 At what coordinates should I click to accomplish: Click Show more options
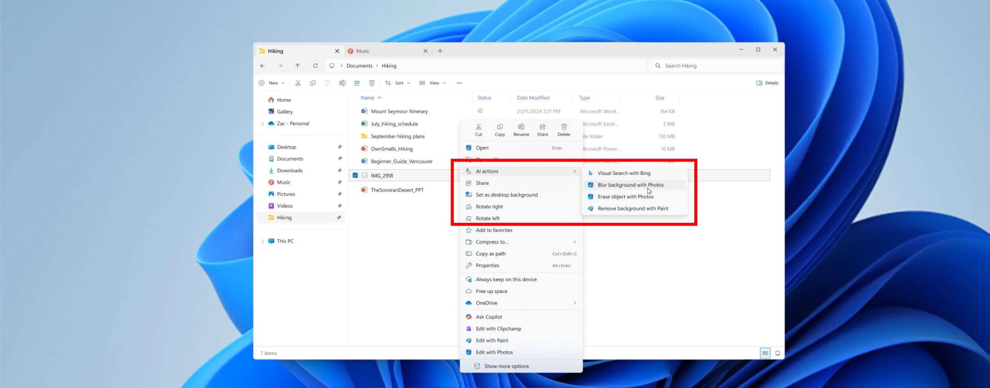point(506,366)
